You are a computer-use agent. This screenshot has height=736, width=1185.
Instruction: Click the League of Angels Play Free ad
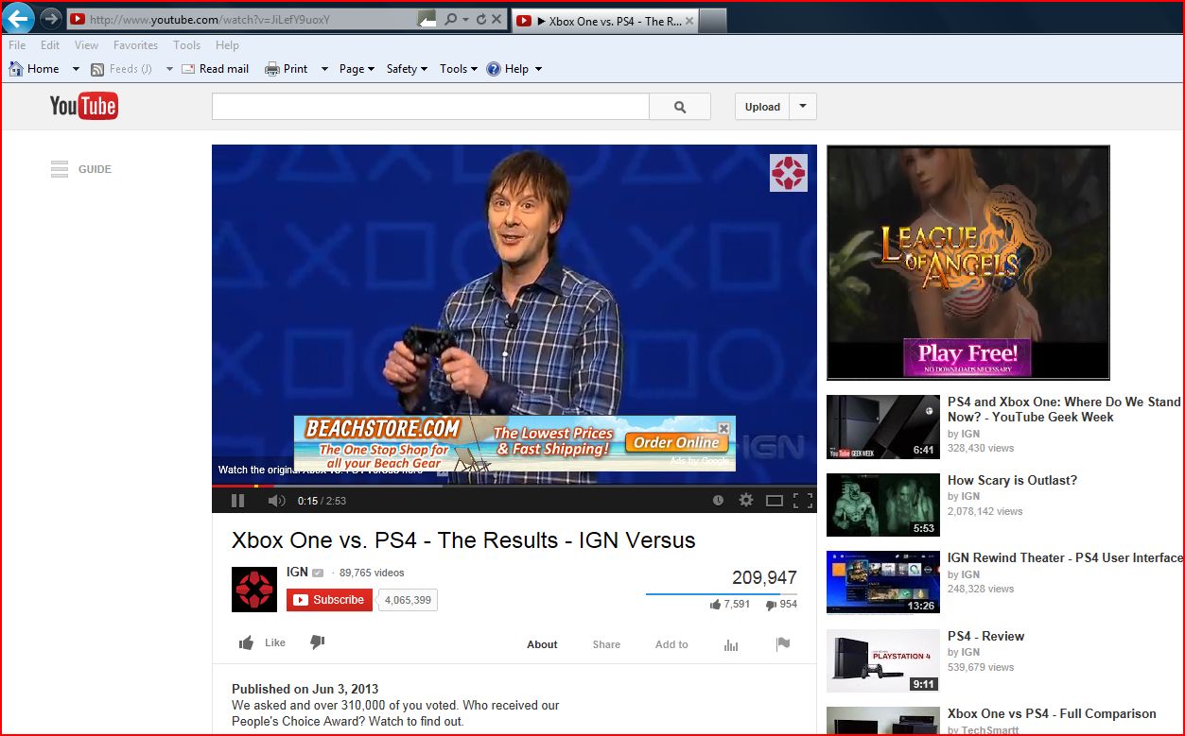[967, 263]
